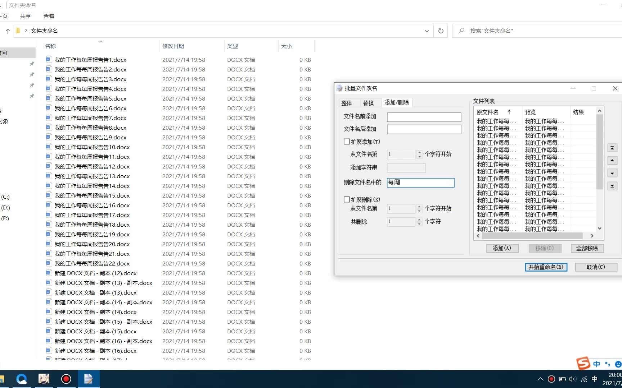Move selected file down with down-arrow icon
The width and height of the screenshot is (622, 388).
pos(612,173)
